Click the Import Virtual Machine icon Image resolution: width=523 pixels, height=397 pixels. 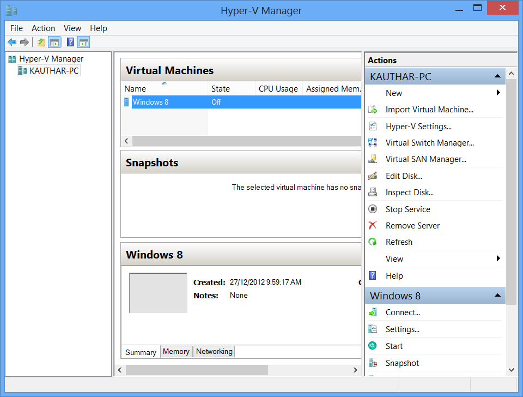(x=373, y=110)
